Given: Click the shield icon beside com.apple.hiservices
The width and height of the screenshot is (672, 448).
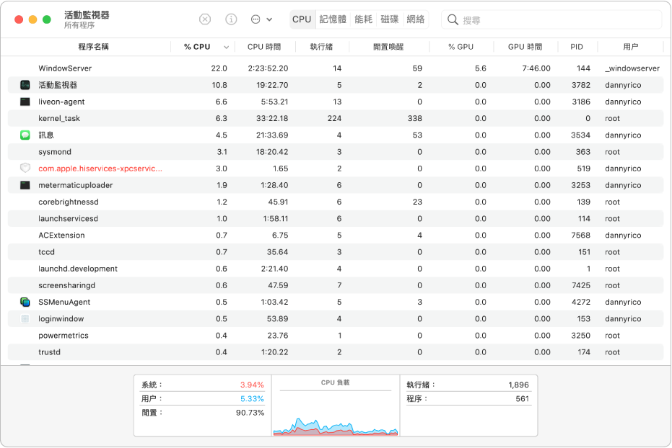Looking at the screenshot, I should pyautogui.click(x=25, y=169).
